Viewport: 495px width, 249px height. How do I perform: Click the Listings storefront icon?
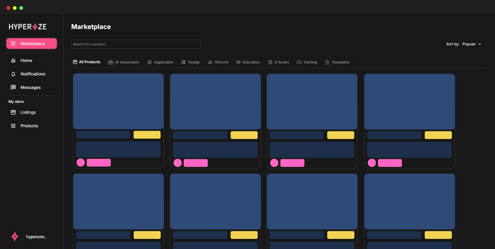coord(13,112)
